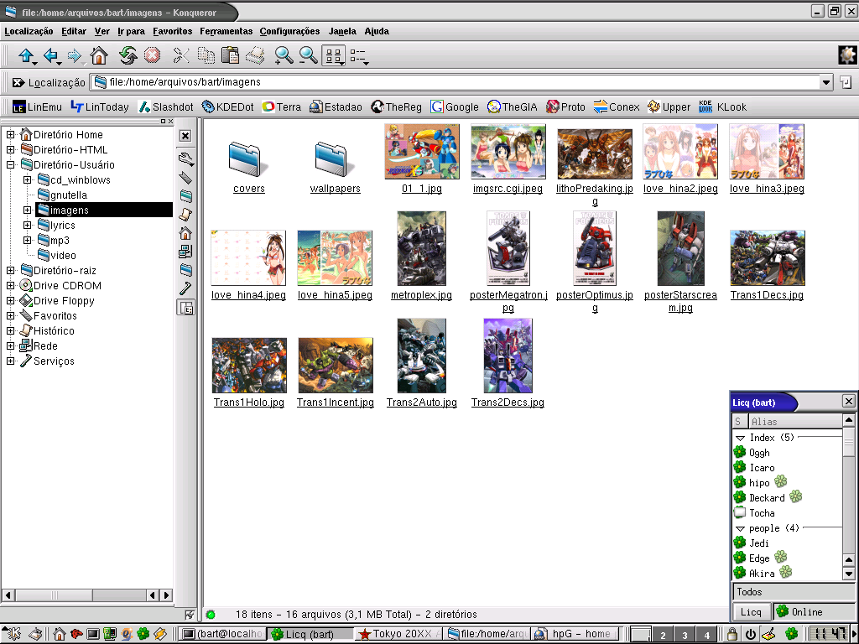This screenshot has height=644, width=859.
Task: Open the Ferramentas menu
Action: [226, 31]
